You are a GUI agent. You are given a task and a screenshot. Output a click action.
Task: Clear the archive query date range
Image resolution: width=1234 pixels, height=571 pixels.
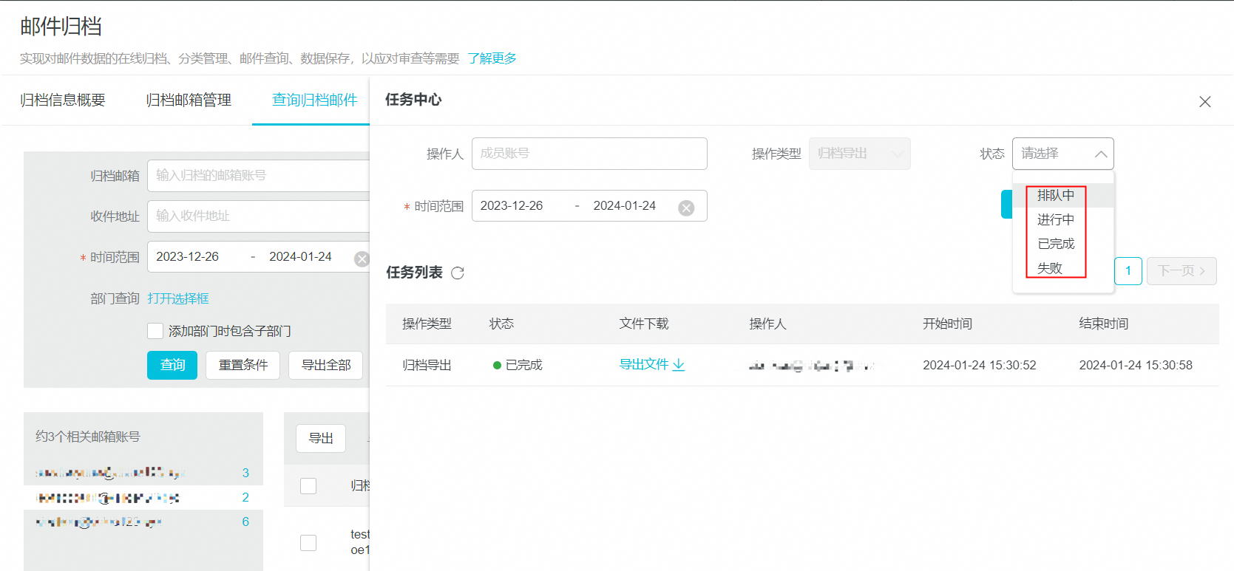tap(362, 259)
